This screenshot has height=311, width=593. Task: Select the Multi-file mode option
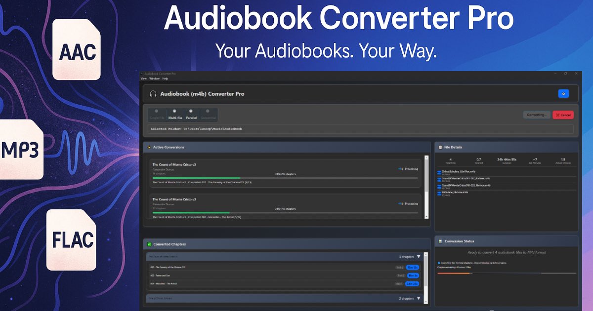174,115
